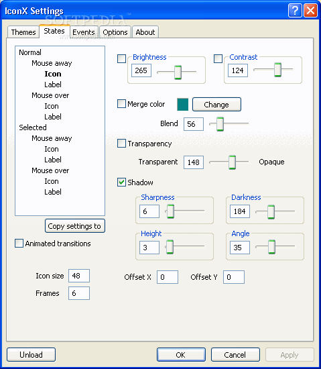Select Mouse over under Selected
The height and width of the screenshot is (369, 321).
point(50,170)
